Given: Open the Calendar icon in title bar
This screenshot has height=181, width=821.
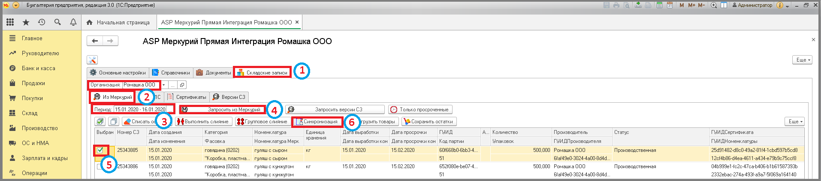Looking at the screenshot, I should point(670,5).
